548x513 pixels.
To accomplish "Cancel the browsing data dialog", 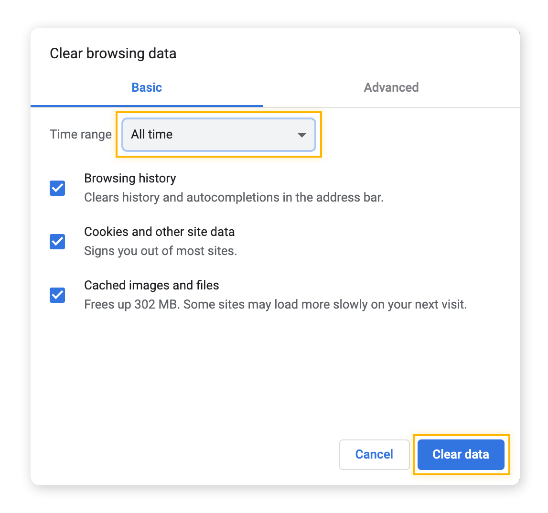I will tap(374, 454).
